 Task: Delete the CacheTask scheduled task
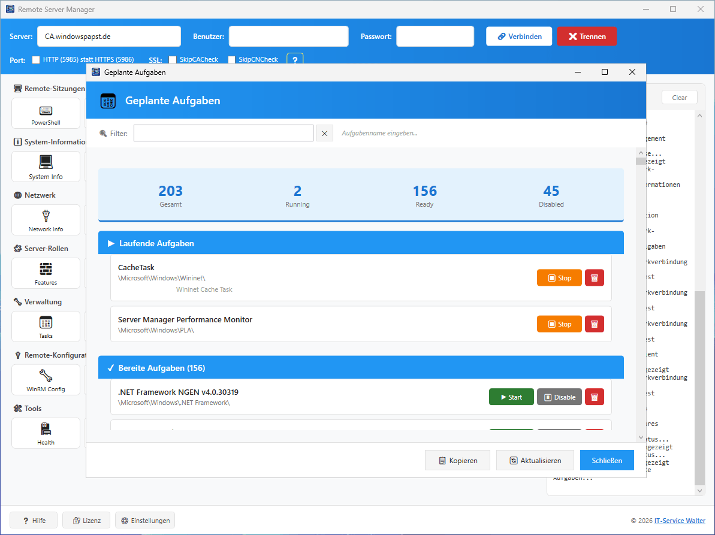594,278
